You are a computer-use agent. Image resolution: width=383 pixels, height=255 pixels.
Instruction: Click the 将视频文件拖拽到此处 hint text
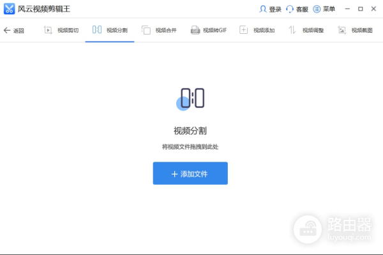coord(190,147)
